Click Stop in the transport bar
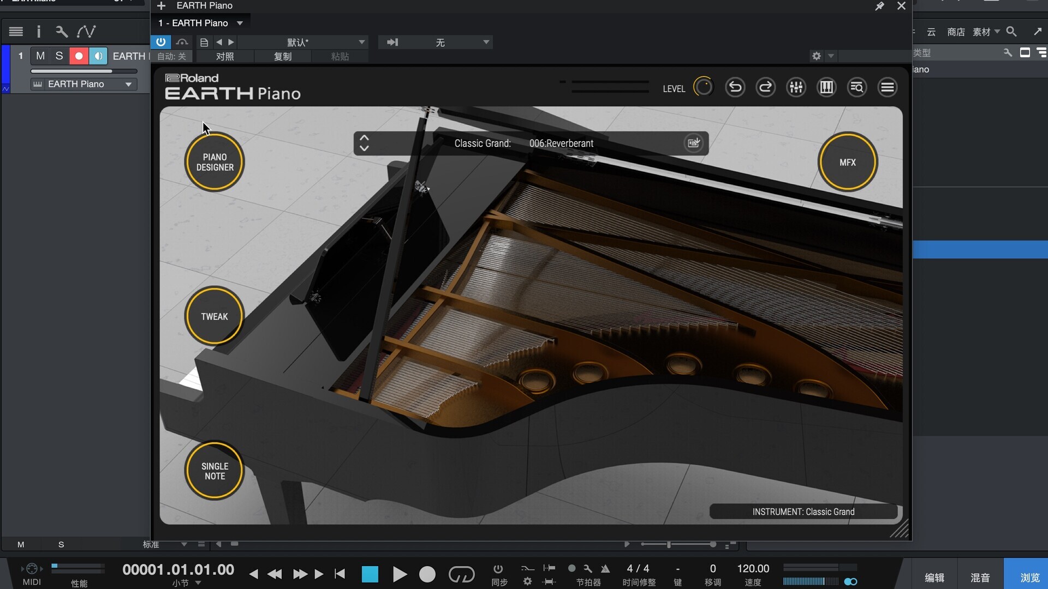 (370, 574)
